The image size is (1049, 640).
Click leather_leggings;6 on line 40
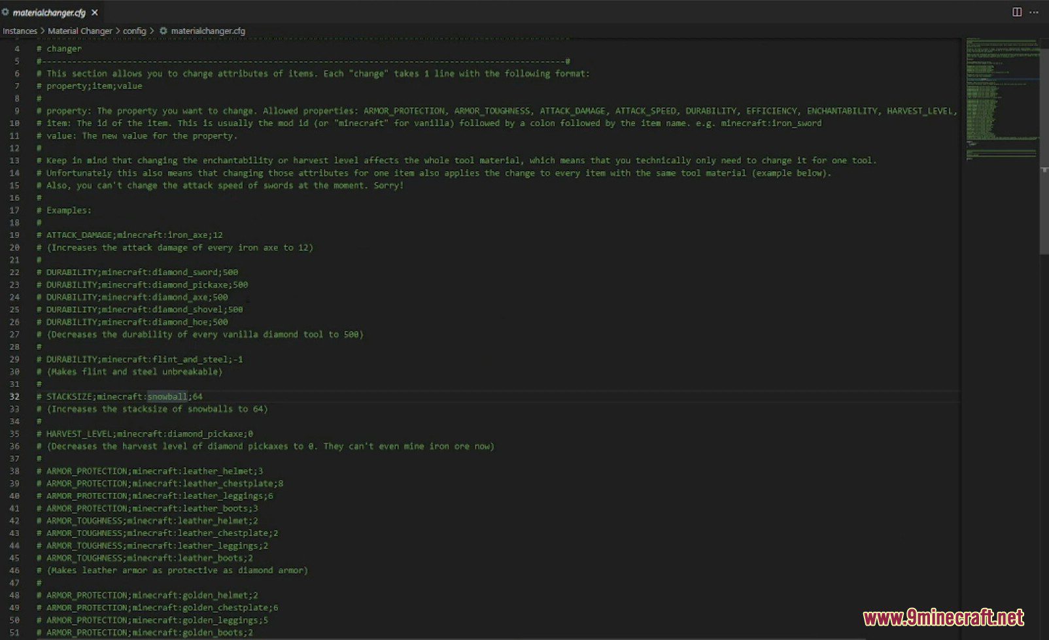[228, 496]
